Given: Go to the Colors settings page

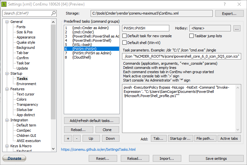Looking at the screenshot, I should pos(21,99).
